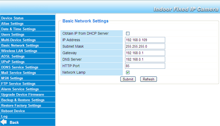Go to Date & Time Settings

click(18, 29)
